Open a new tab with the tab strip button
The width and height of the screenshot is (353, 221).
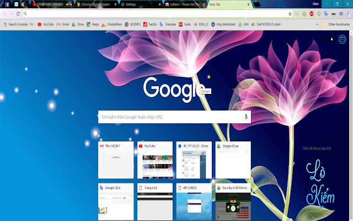tap(256, 4)
